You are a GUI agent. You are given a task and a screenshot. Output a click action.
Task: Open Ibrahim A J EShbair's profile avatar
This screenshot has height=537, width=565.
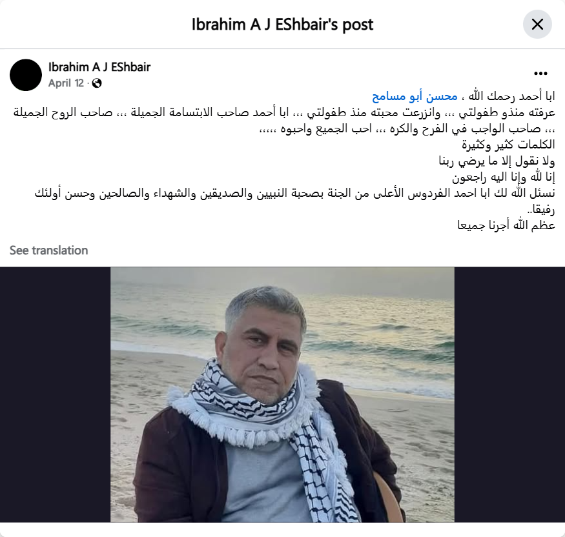click(x=26, y=75)
